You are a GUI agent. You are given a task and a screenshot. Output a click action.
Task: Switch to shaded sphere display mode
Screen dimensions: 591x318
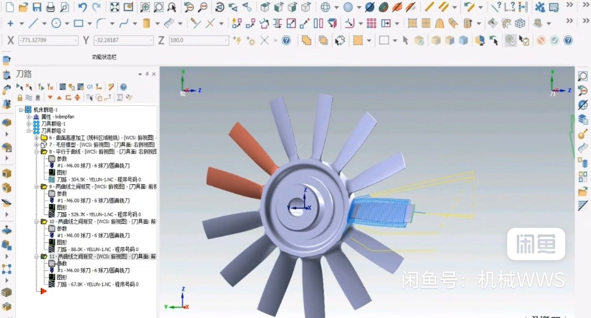coord(348,7)
